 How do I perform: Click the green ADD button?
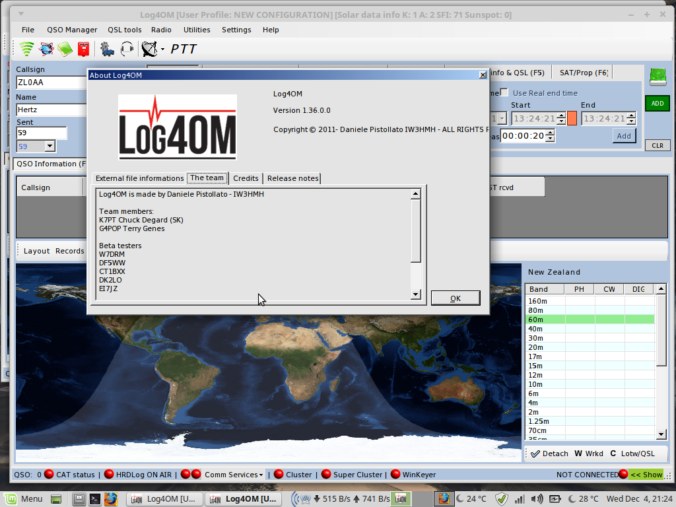click(657, 104)
